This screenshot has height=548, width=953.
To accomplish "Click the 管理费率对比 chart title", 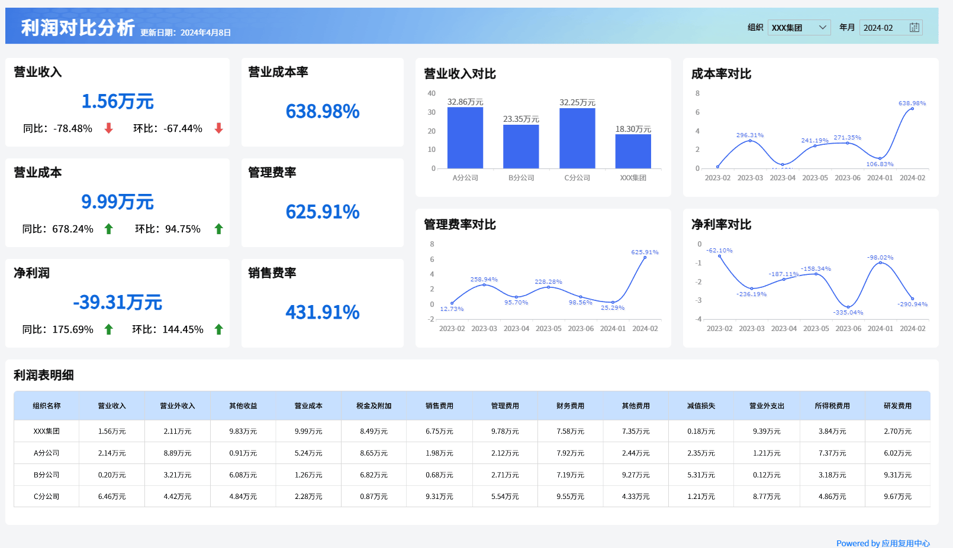I will pos(460,224).
